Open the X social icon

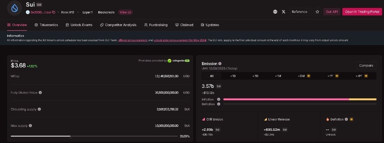283,12
